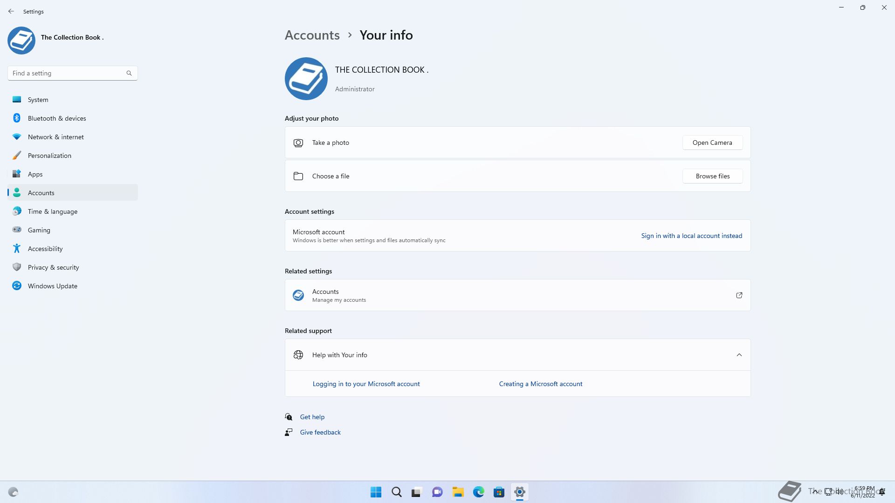The height and width of the screenshot is (503, 895).
Task: Click the search magnifier in Find a setting
Action: pyautogui.click(x=129, y=73)
